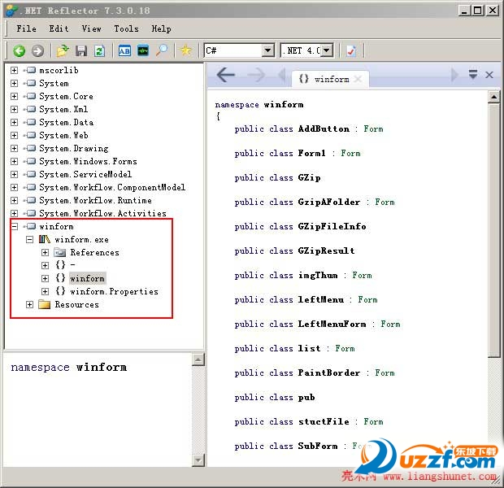
Task: Click the Resources folder icon
Action: pyautogui.click(x=45, y=304)
